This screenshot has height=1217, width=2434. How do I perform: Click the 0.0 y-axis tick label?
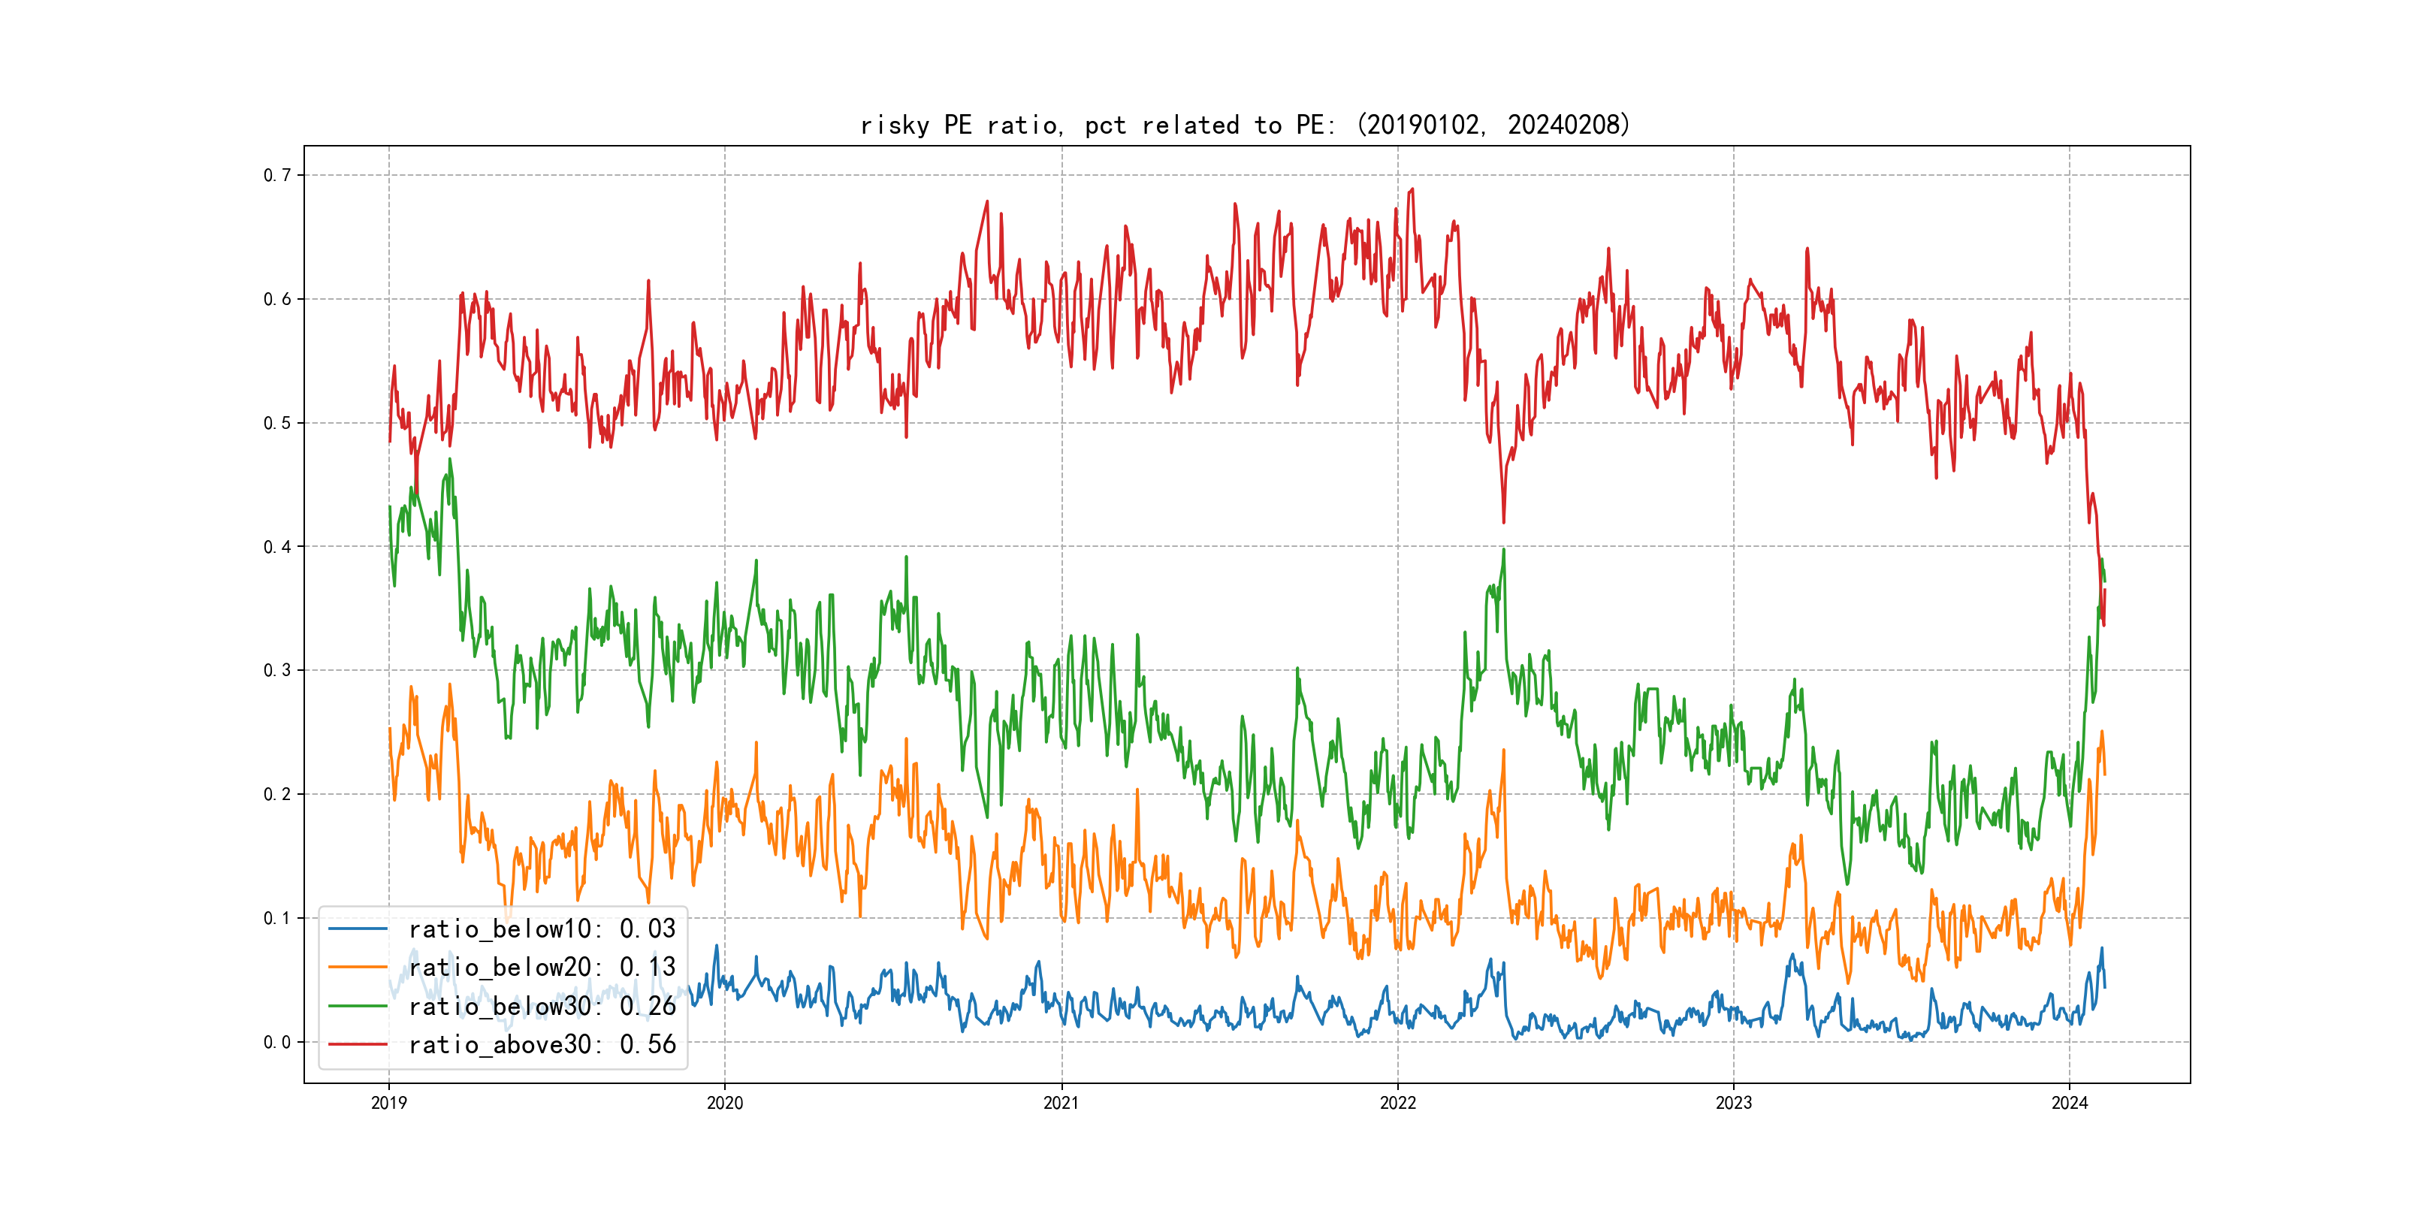(277, 1042)
